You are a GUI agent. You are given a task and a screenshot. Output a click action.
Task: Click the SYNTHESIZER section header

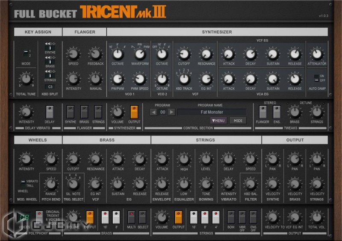pos(217,32)
